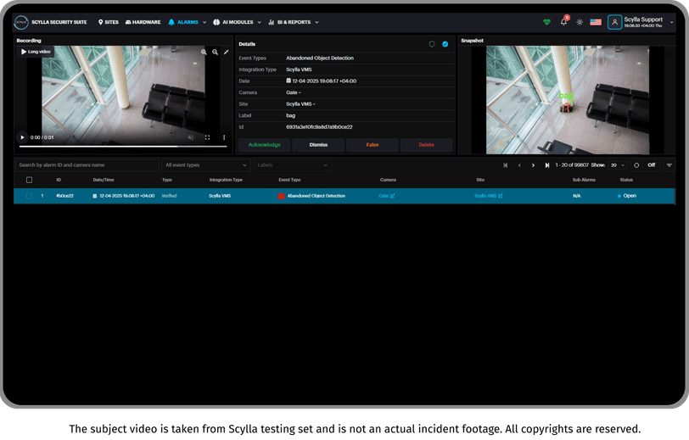Click the recording video progress bar
Viewport: 689px width, 440px height.
point(123,147)
